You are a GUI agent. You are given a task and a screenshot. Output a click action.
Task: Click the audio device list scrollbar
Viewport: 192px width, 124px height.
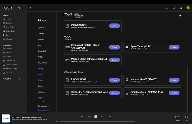point(188,89)
